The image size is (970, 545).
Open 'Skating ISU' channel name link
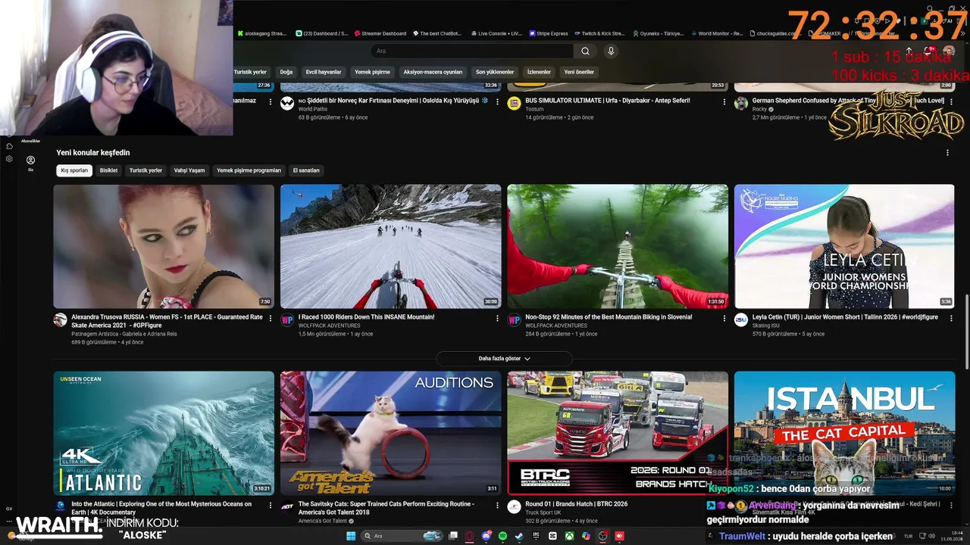tap(766, 325)
